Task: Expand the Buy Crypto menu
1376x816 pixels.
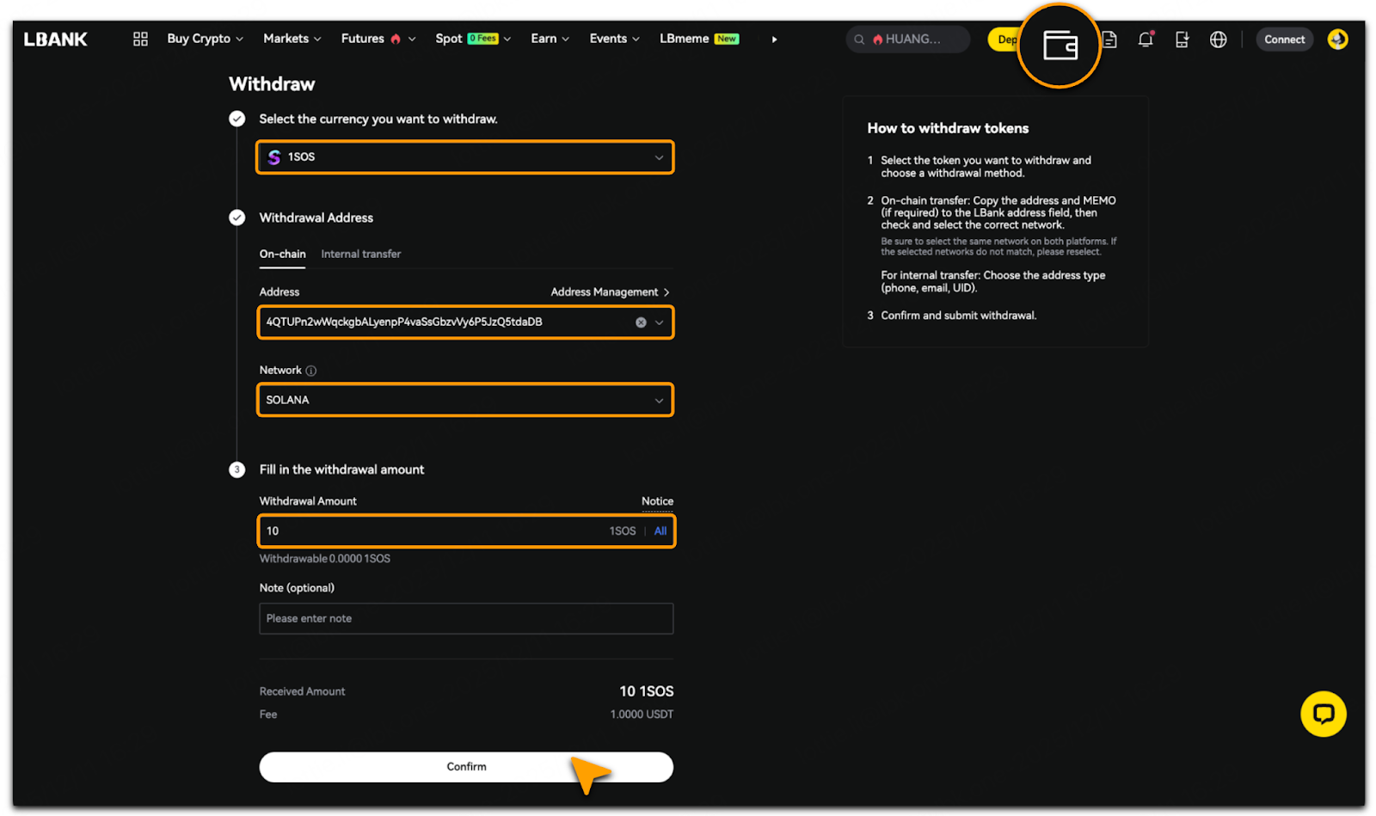Action: [x=205, y=39]
